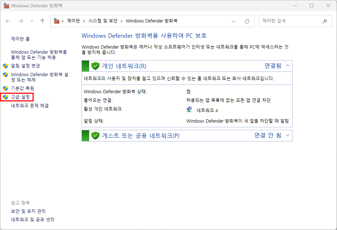Click 기본값 복원 link

[x=23, y=88]
